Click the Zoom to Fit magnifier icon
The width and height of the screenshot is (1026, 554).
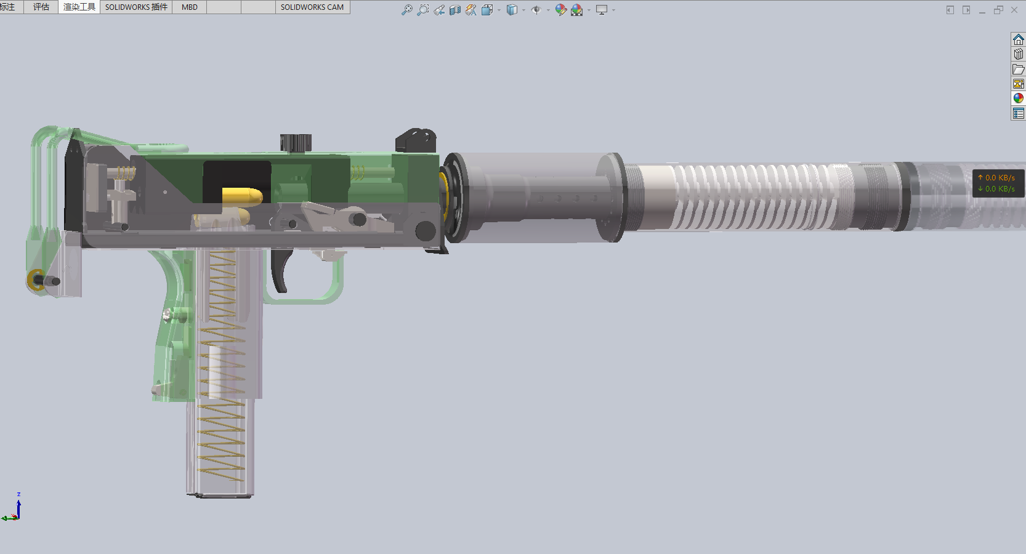click(x=406, y=10)
